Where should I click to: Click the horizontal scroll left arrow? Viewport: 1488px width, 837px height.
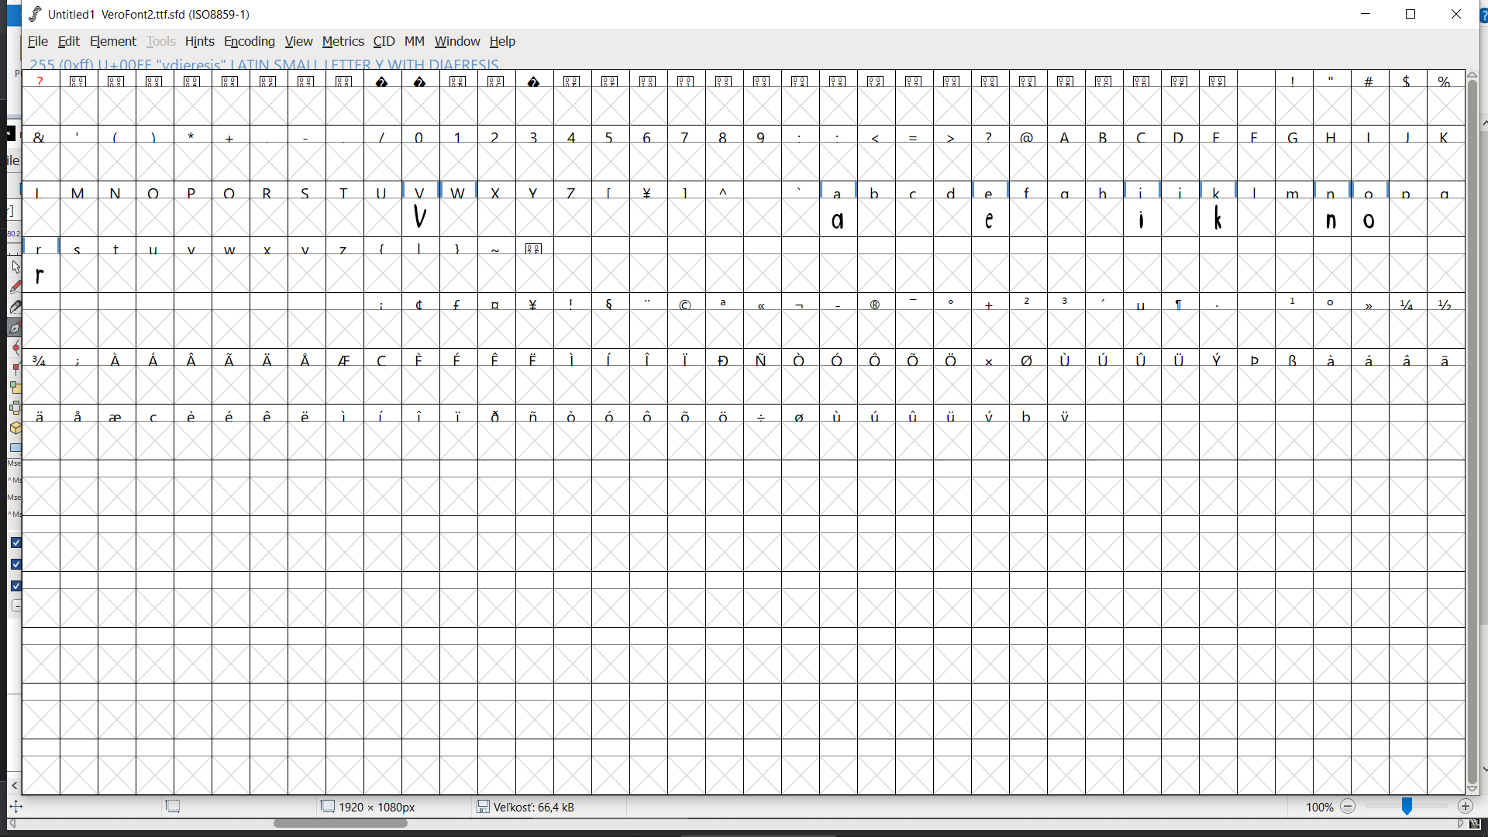(12, 824)
